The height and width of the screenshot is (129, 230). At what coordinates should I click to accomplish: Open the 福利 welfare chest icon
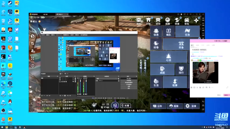pos(139,21)
